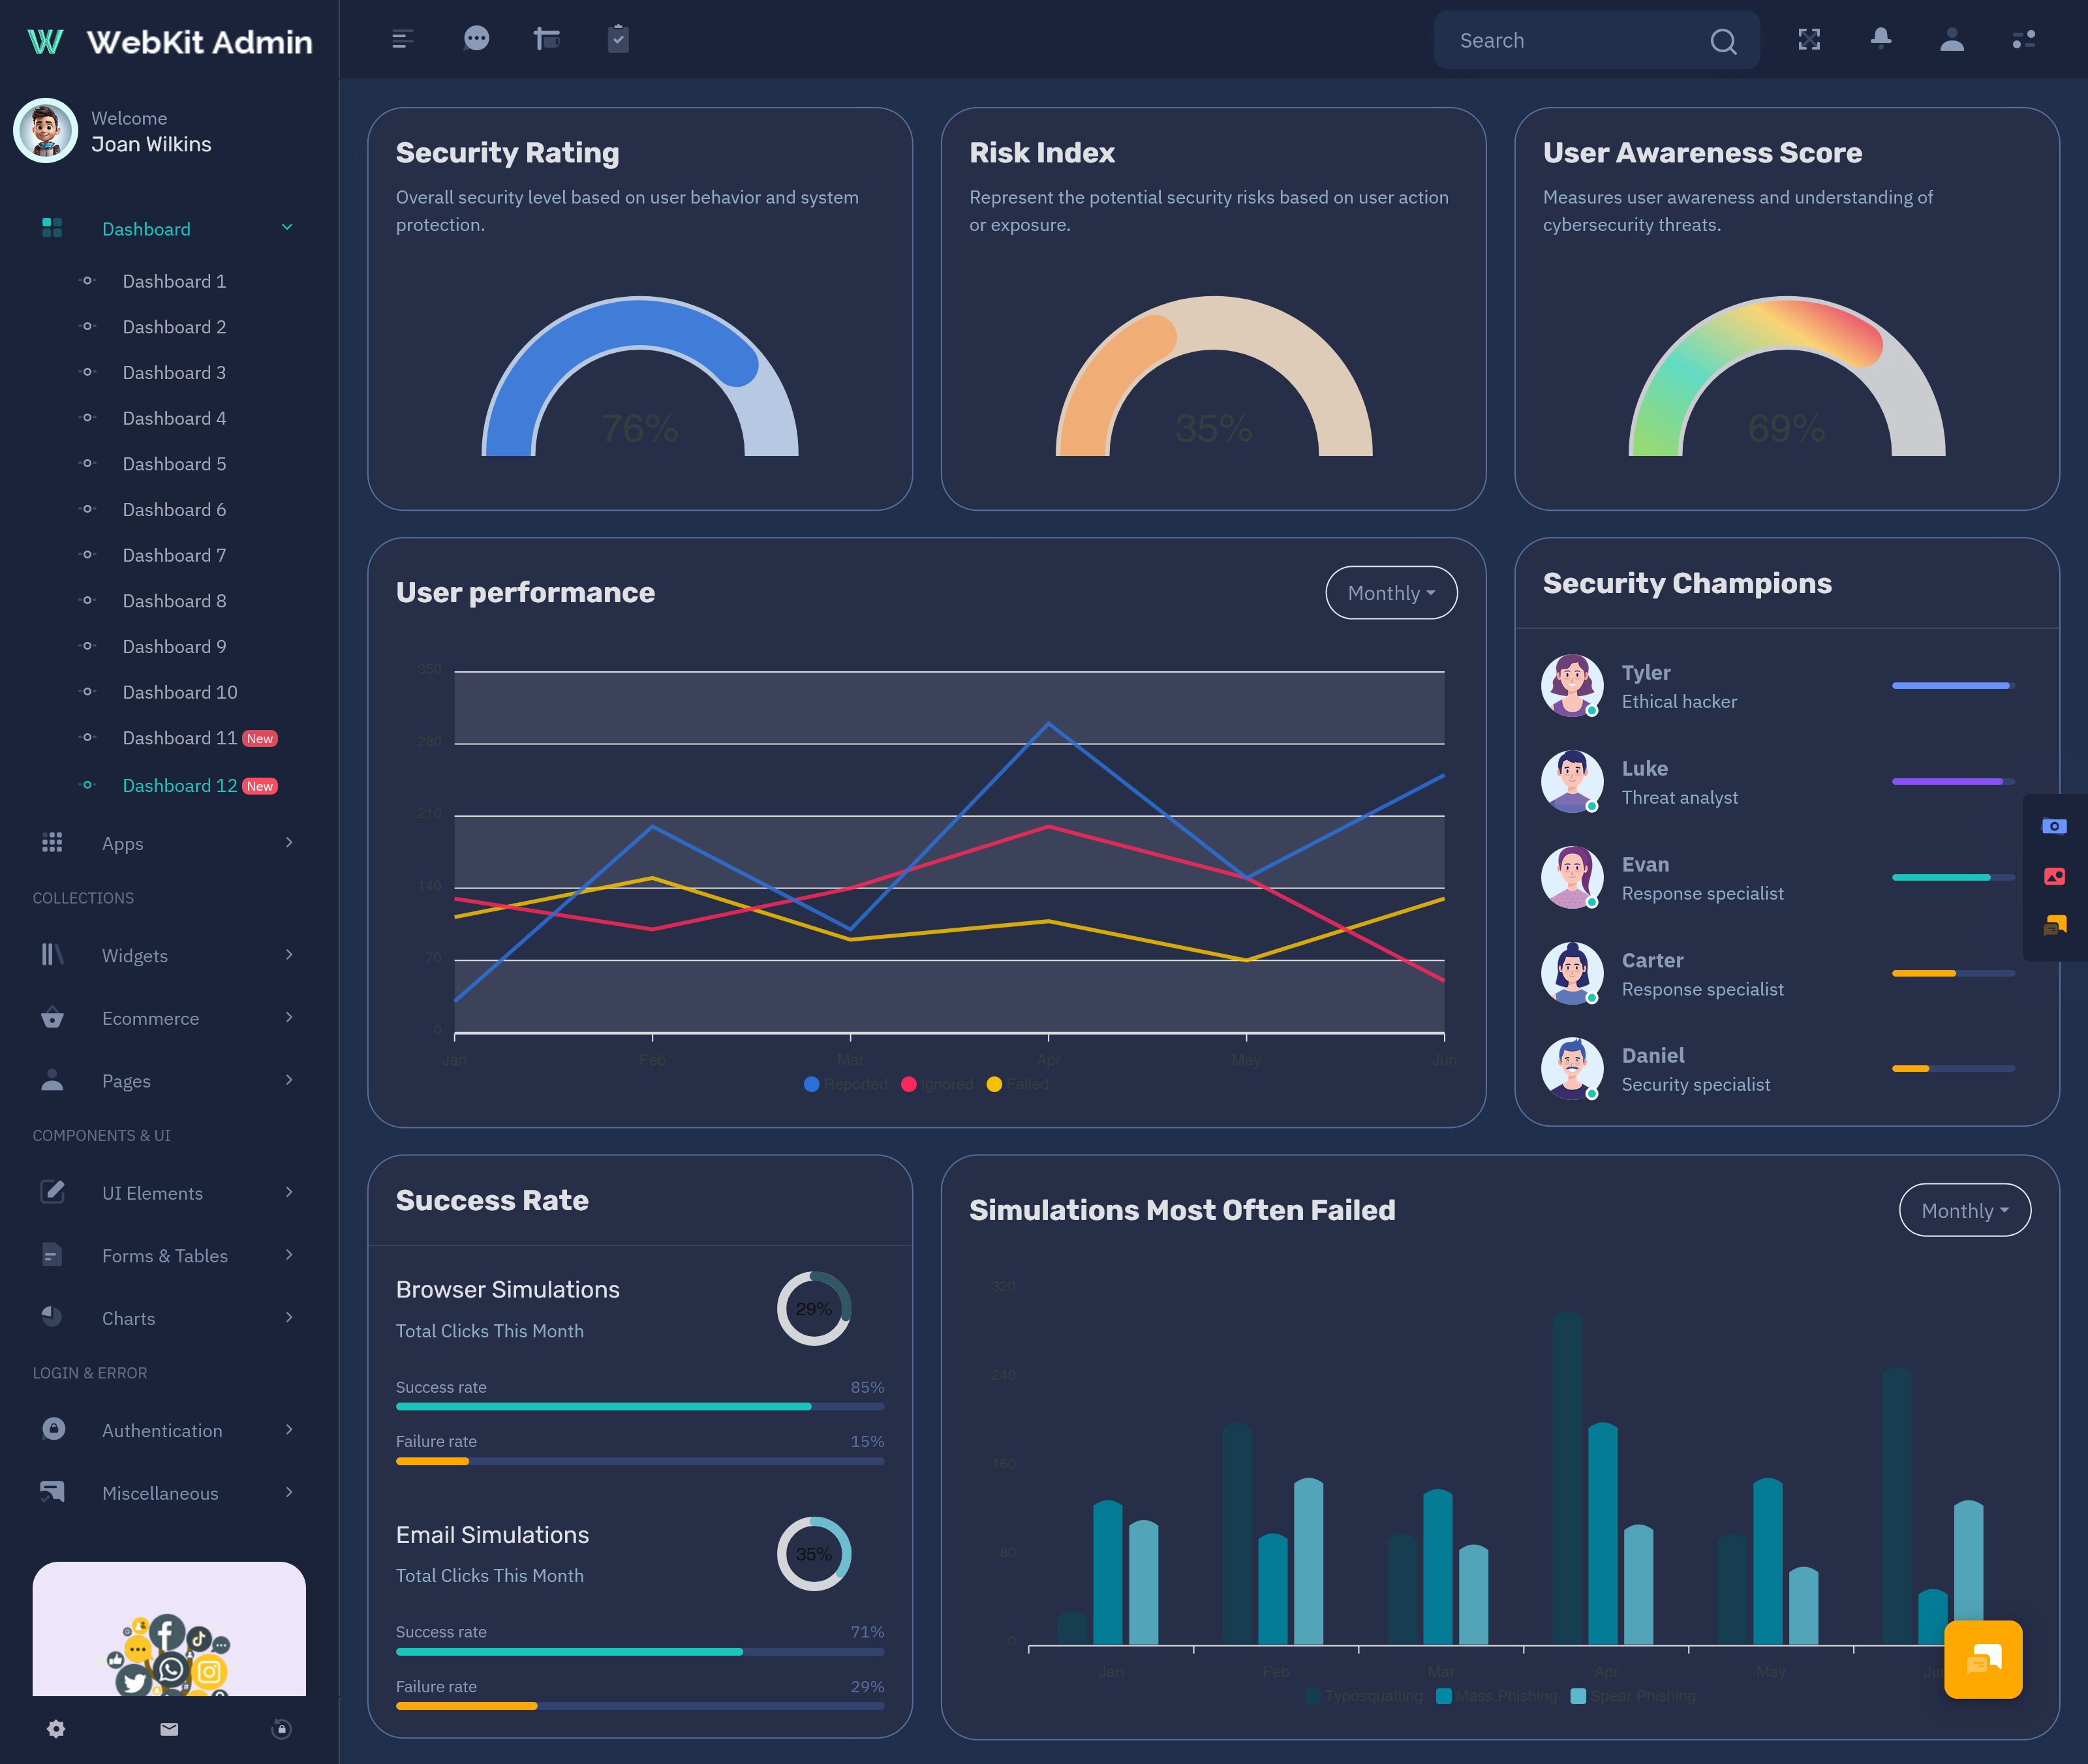Open Dashboard 3 menu item

[174, 372]
